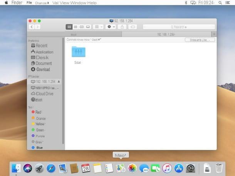Select the Orange tag

pyautogui.click(x=39, y=118)
